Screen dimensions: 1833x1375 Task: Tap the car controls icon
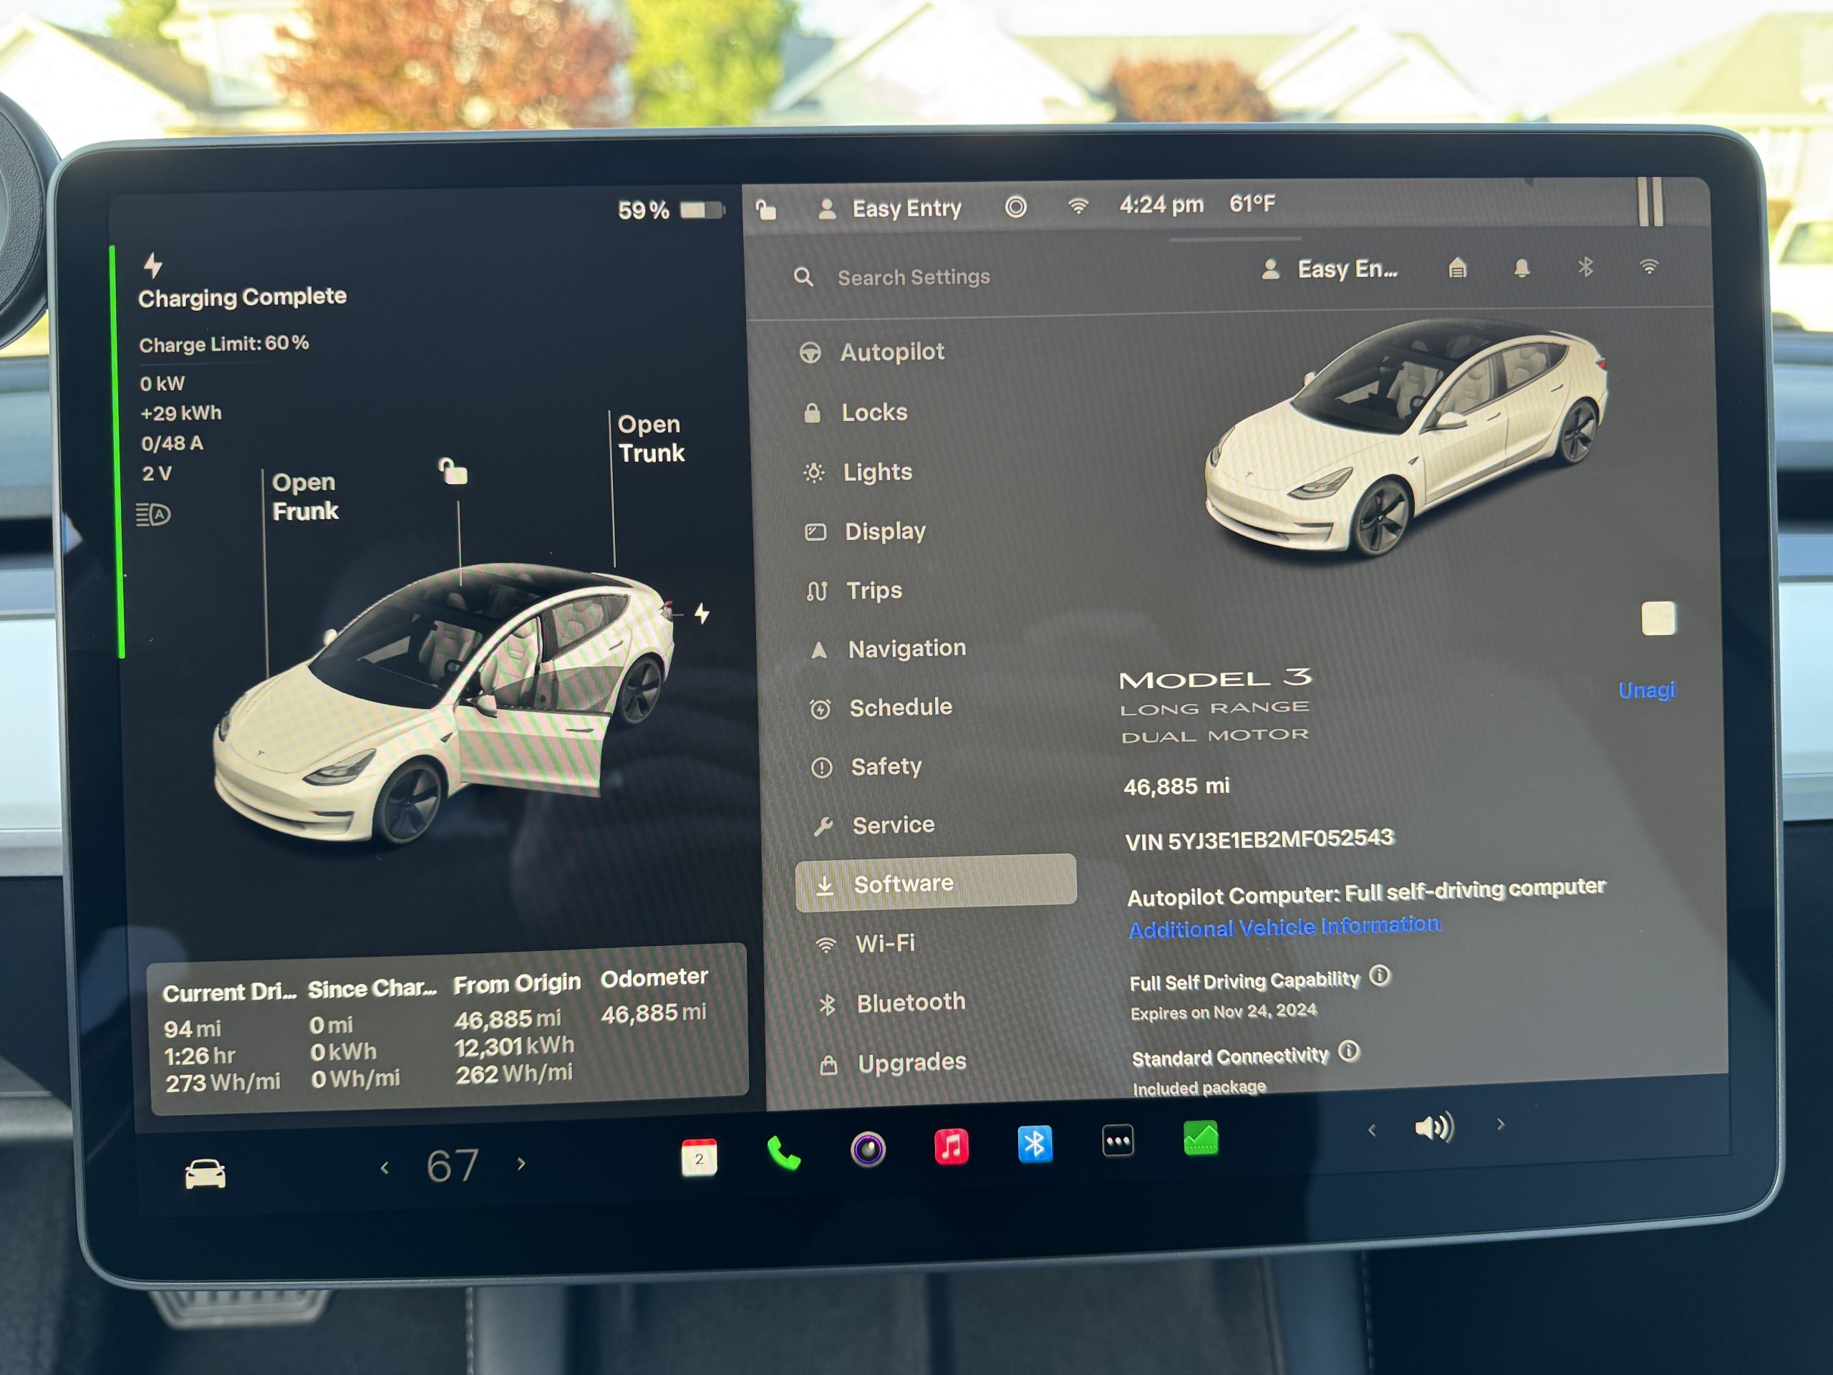[x=205, y=1174]
